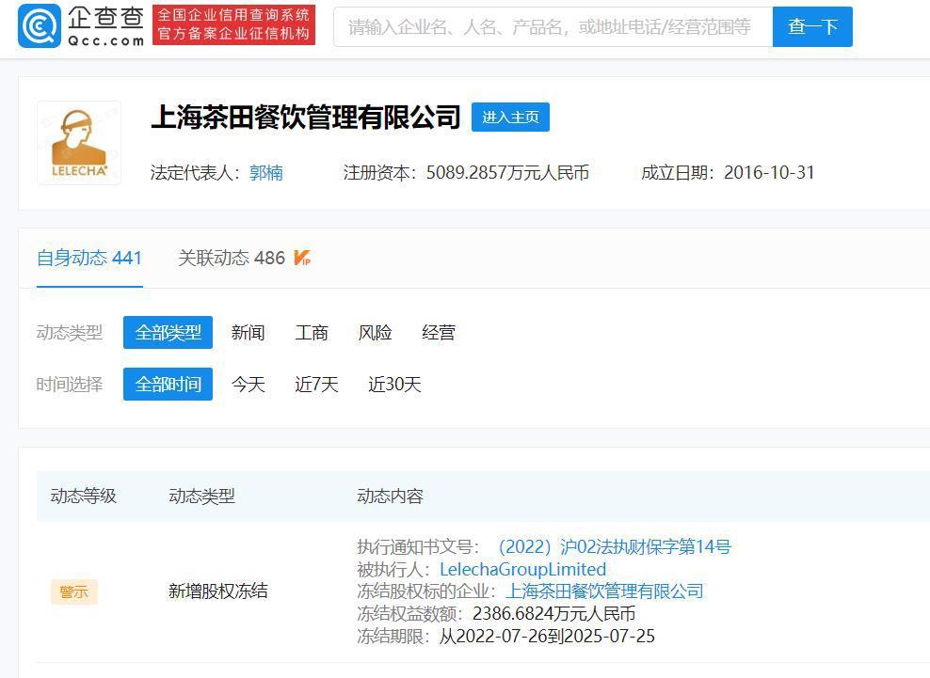Switch to the 关联动态 486 tab
The image size is (930, 678).
232,258
